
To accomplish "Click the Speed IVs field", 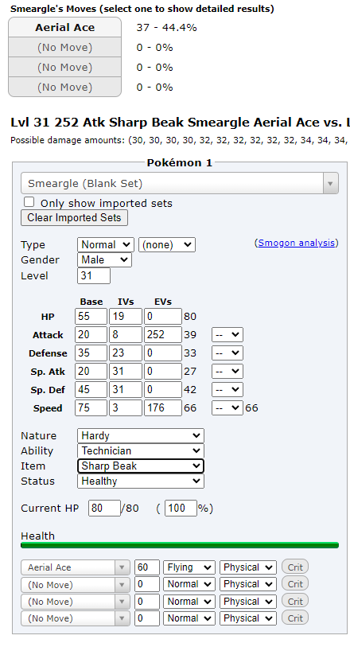I will [x=126, y=407].
